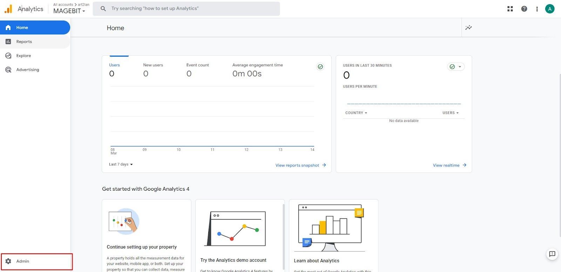Open the account avatar 'A'
The image size is (561, 272).
coord(550,9)
